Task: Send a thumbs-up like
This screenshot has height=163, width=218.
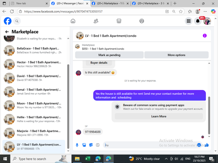Action: (207, 145)
